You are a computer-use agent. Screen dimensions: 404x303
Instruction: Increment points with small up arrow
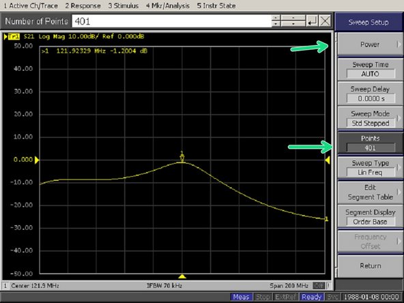point(276,18)
